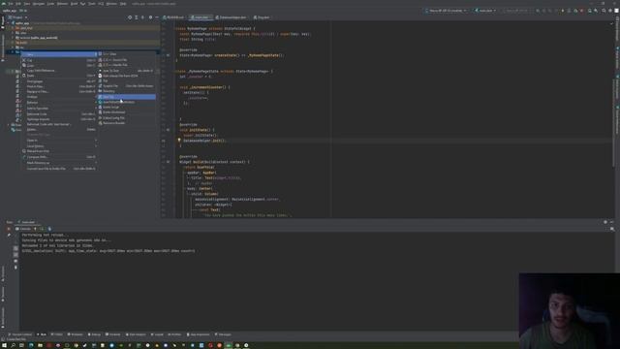Screen dimensions: 620x349
Task: Click the Stop icon in the top toolbar
Action: click(581, 11)
